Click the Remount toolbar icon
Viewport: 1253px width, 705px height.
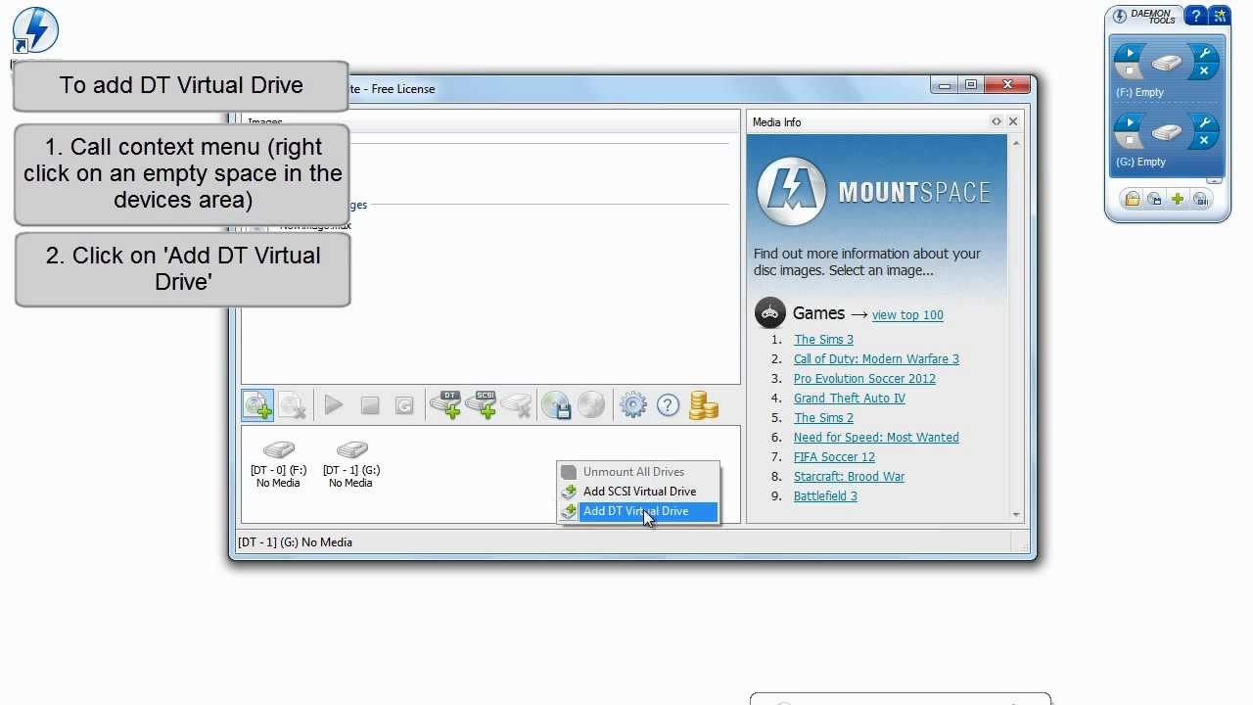(404, 405)
